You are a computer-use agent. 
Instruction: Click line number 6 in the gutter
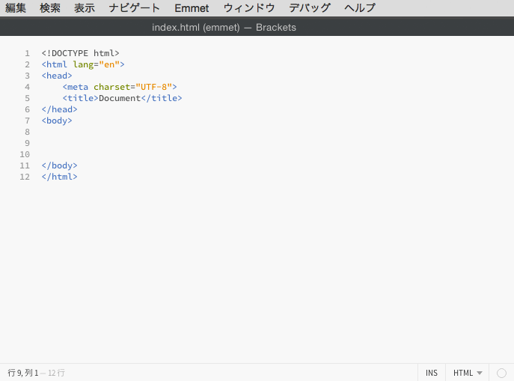27,109
